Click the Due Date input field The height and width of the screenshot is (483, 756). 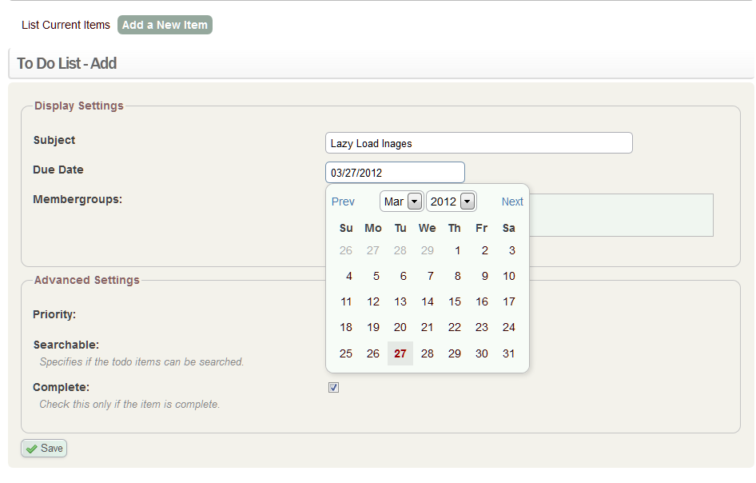(x=395, y=173)
